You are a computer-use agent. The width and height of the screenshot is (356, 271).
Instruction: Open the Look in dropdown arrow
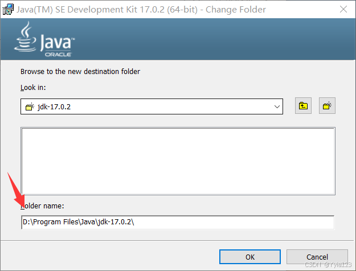pyautogui.click(x=277, y=106)
